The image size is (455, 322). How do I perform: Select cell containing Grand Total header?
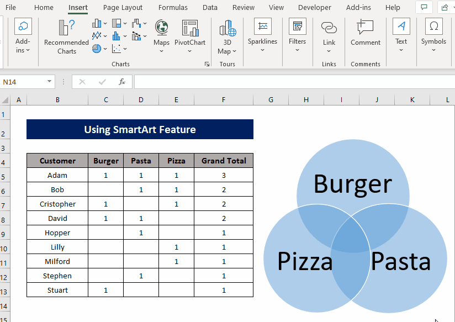[223, 161]
